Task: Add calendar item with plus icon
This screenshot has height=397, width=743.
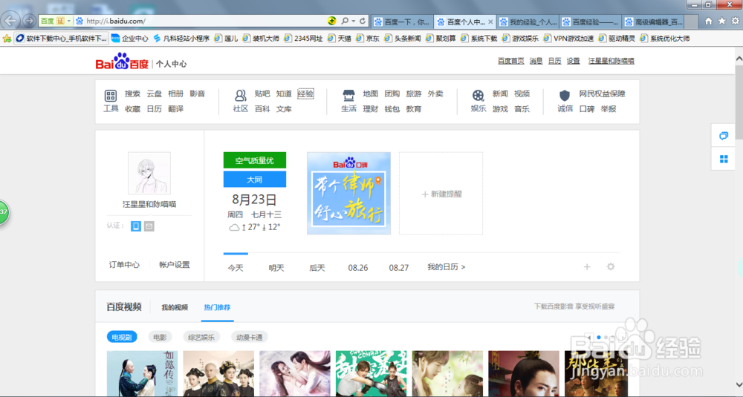Action: [x=587, y=267]
